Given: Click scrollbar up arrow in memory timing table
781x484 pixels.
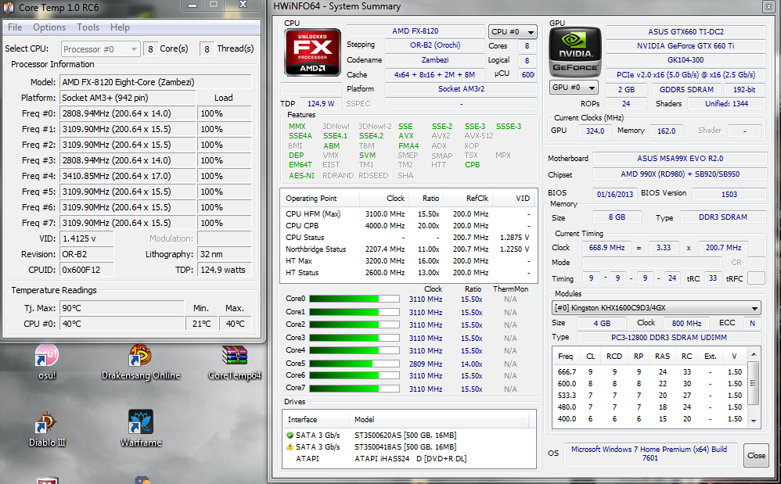Looking at the screenshot, I should 754,354.
